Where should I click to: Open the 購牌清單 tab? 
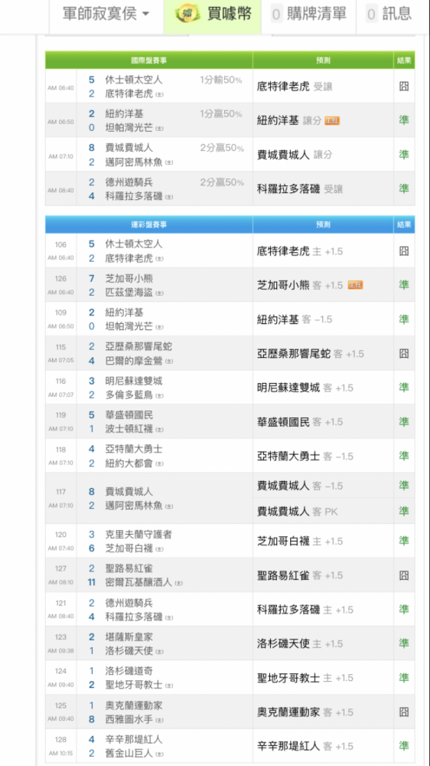coord(308,15)
